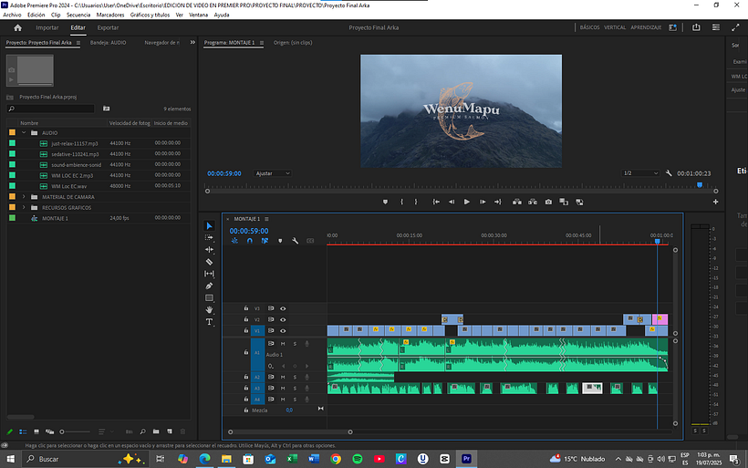Add marker in timeline

(280, 241)
